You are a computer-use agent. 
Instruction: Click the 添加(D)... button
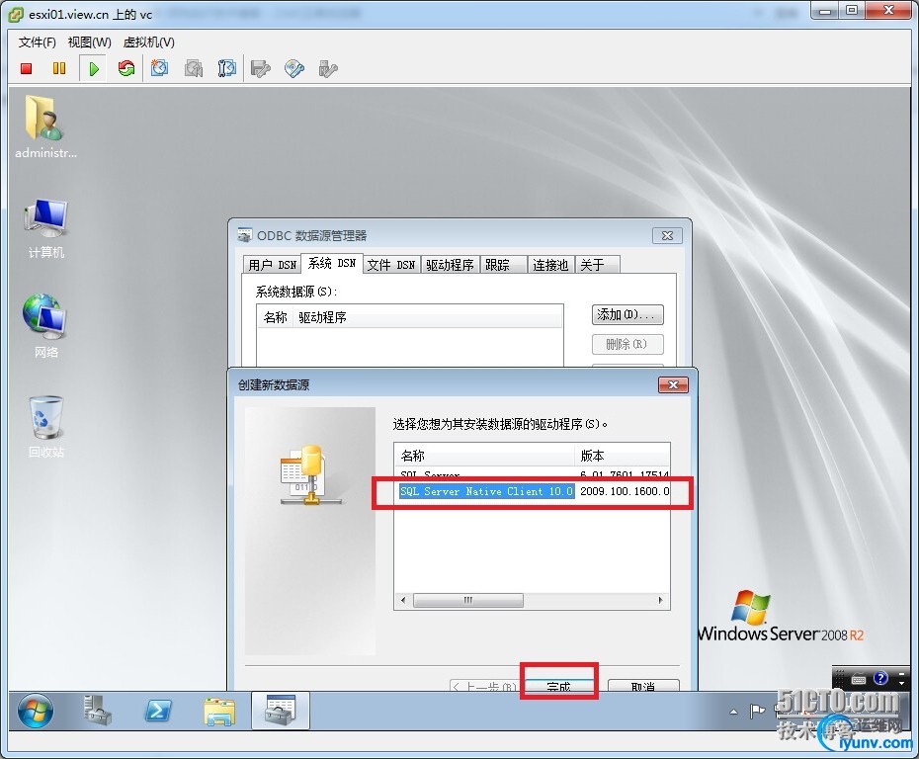coord(627,314)
